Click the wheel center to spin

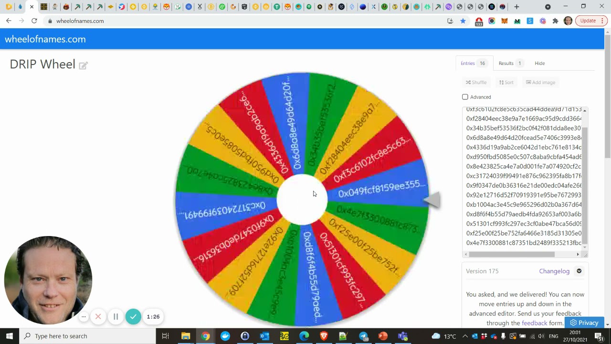pos(302,199)
